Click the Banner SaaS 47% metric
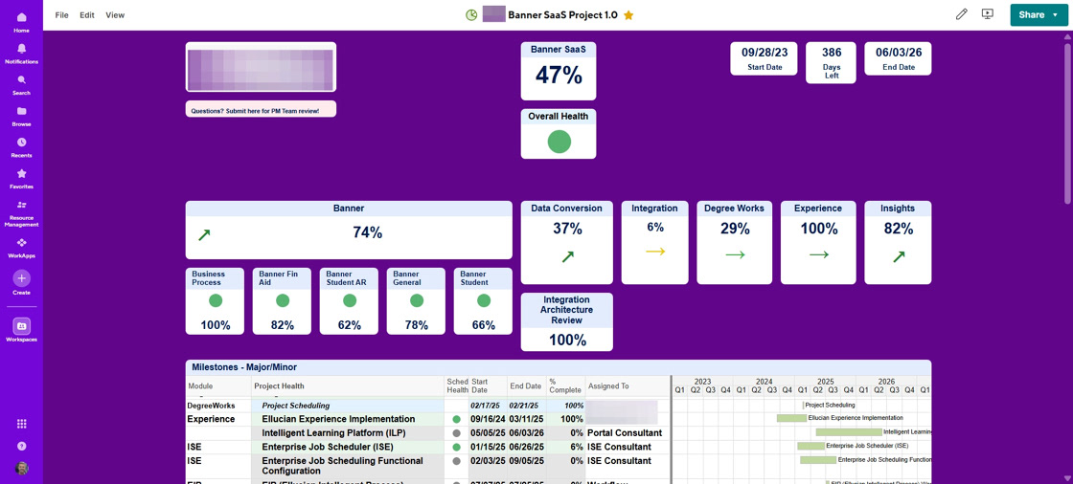 [x=559, y=76]
